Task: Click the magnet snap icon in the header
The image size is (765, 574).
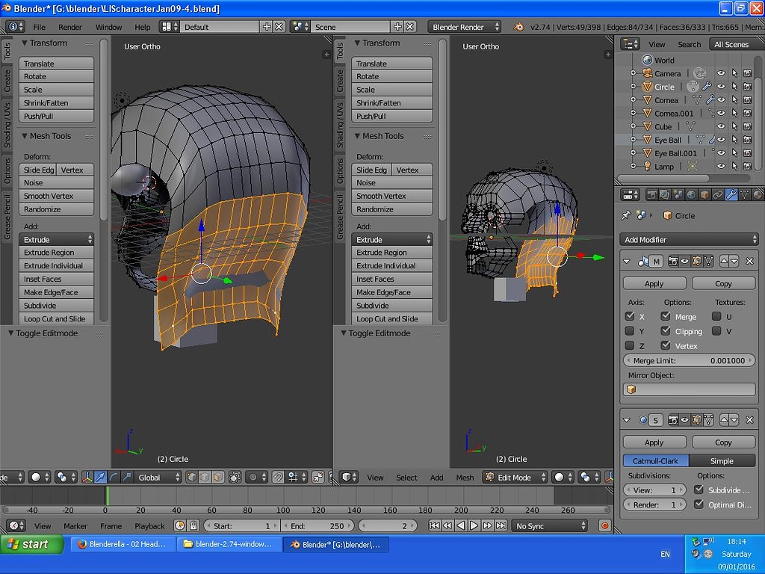Action: pos(277,477)
